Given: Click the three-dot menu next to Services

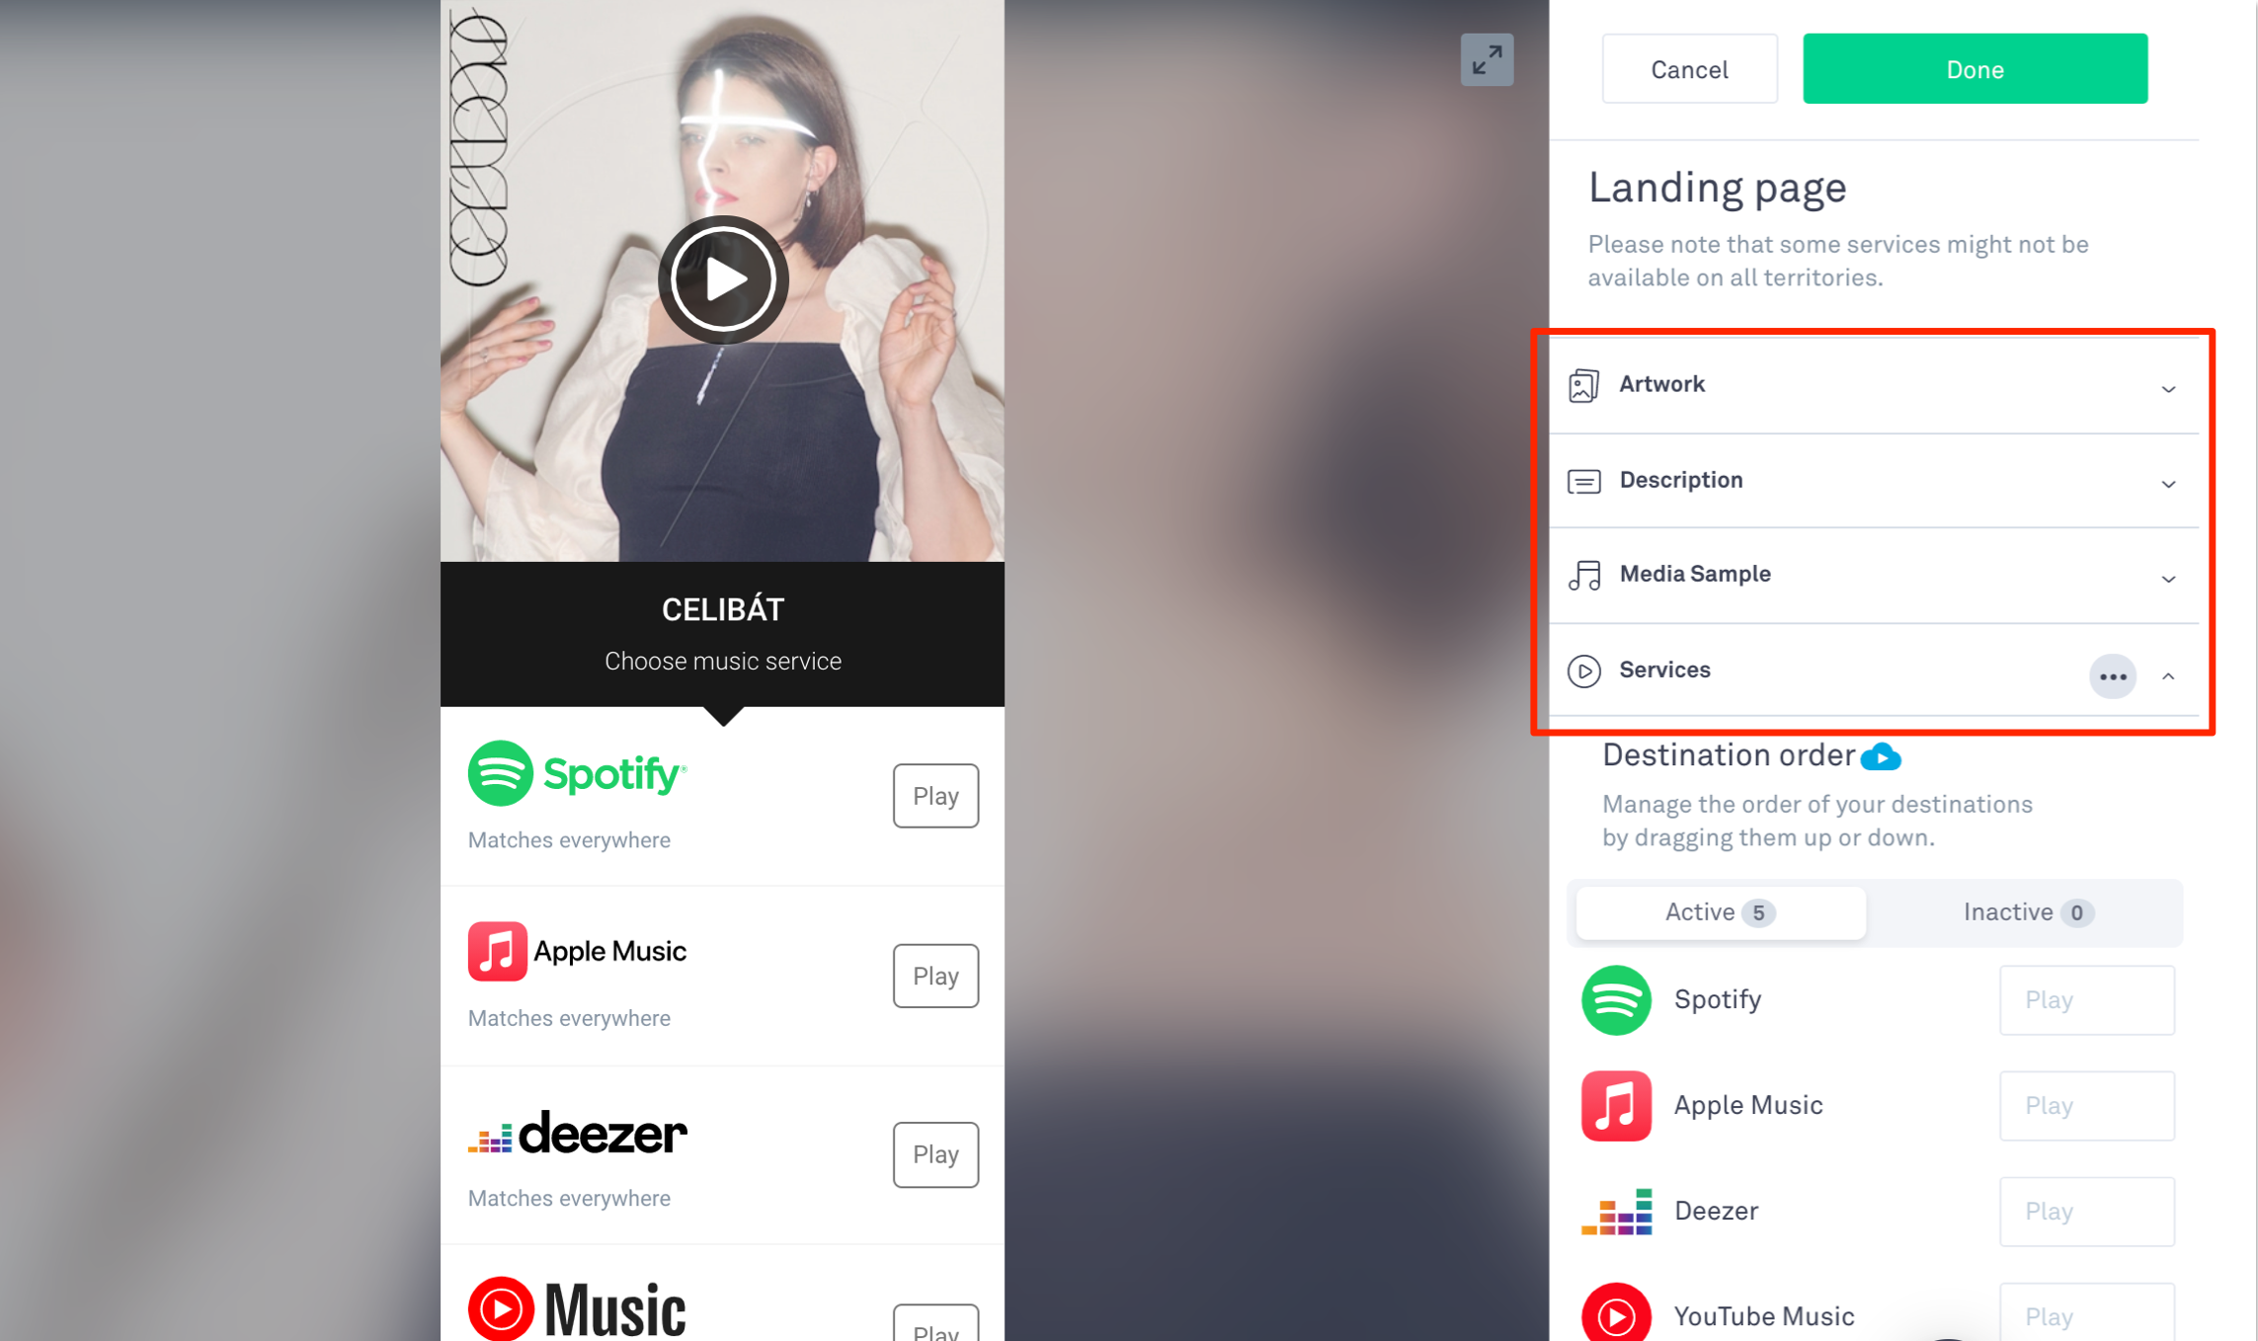Looking at the screenshot, I should click(2111, 675).
